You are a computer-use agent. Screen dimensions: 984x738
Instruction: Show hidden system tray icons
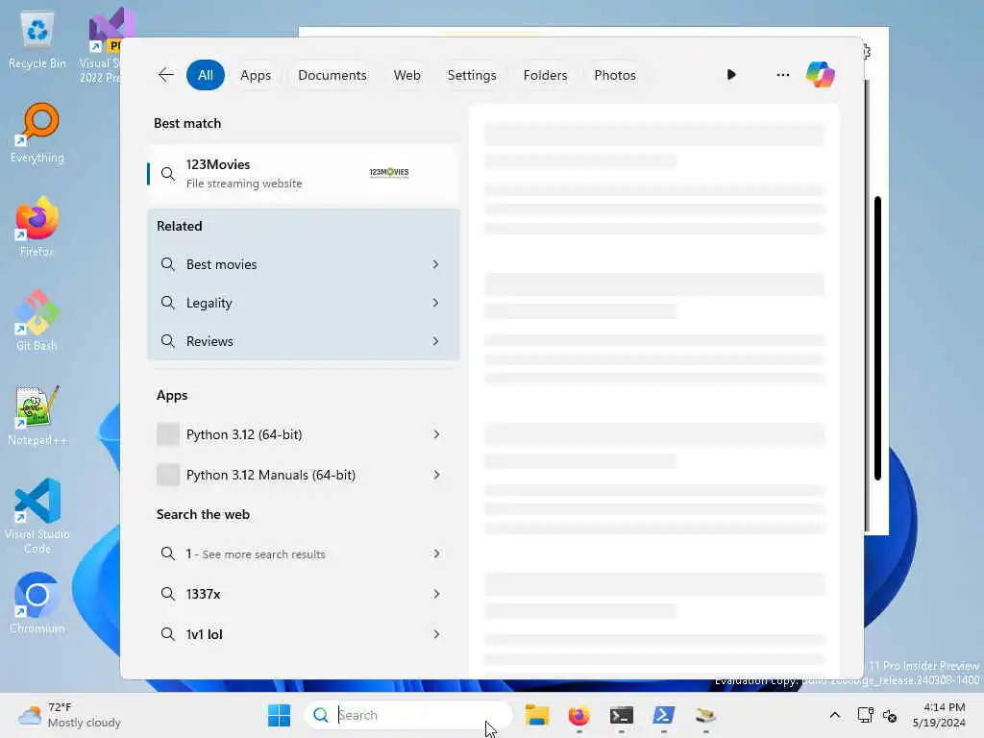pos(835,715)
